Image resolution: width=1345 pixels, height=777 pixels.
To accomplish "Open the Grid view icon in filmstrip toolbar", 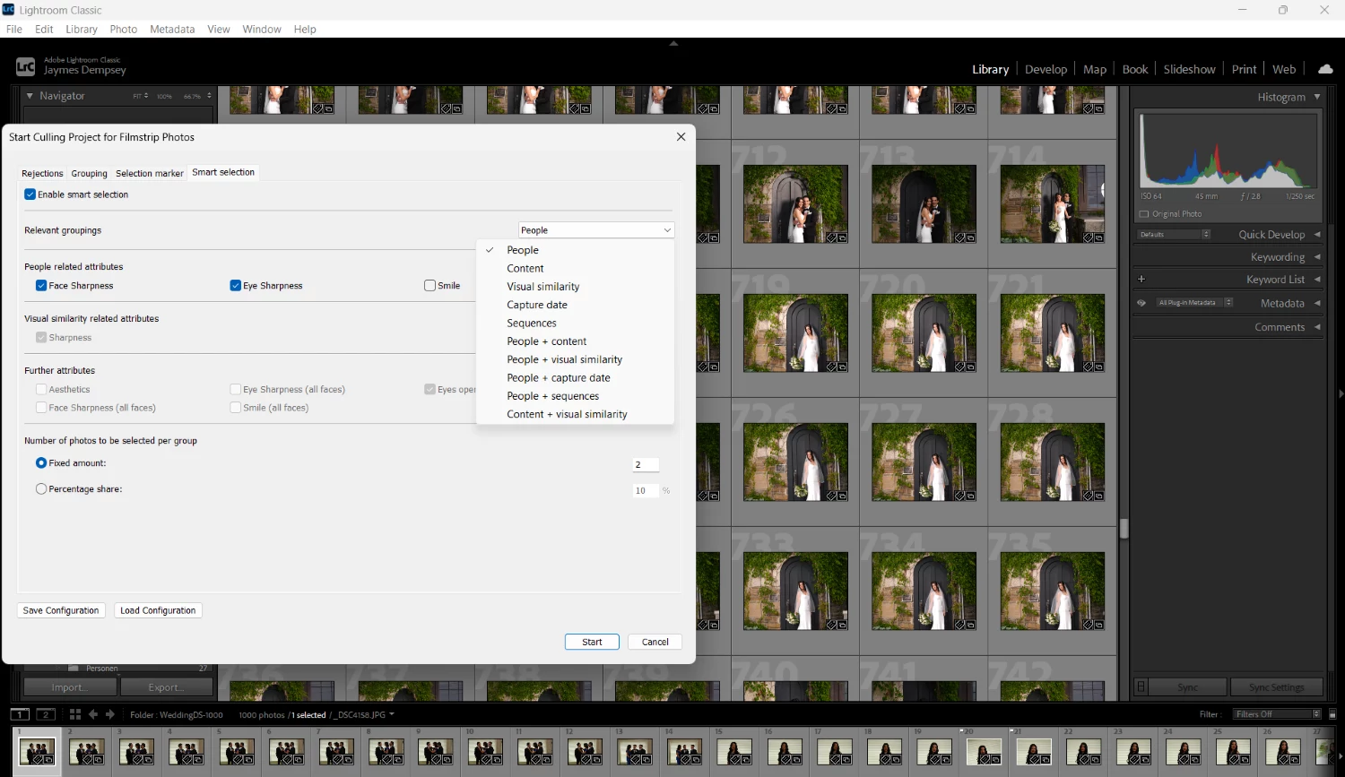I will pyautogui.click(x=75, y=714).
